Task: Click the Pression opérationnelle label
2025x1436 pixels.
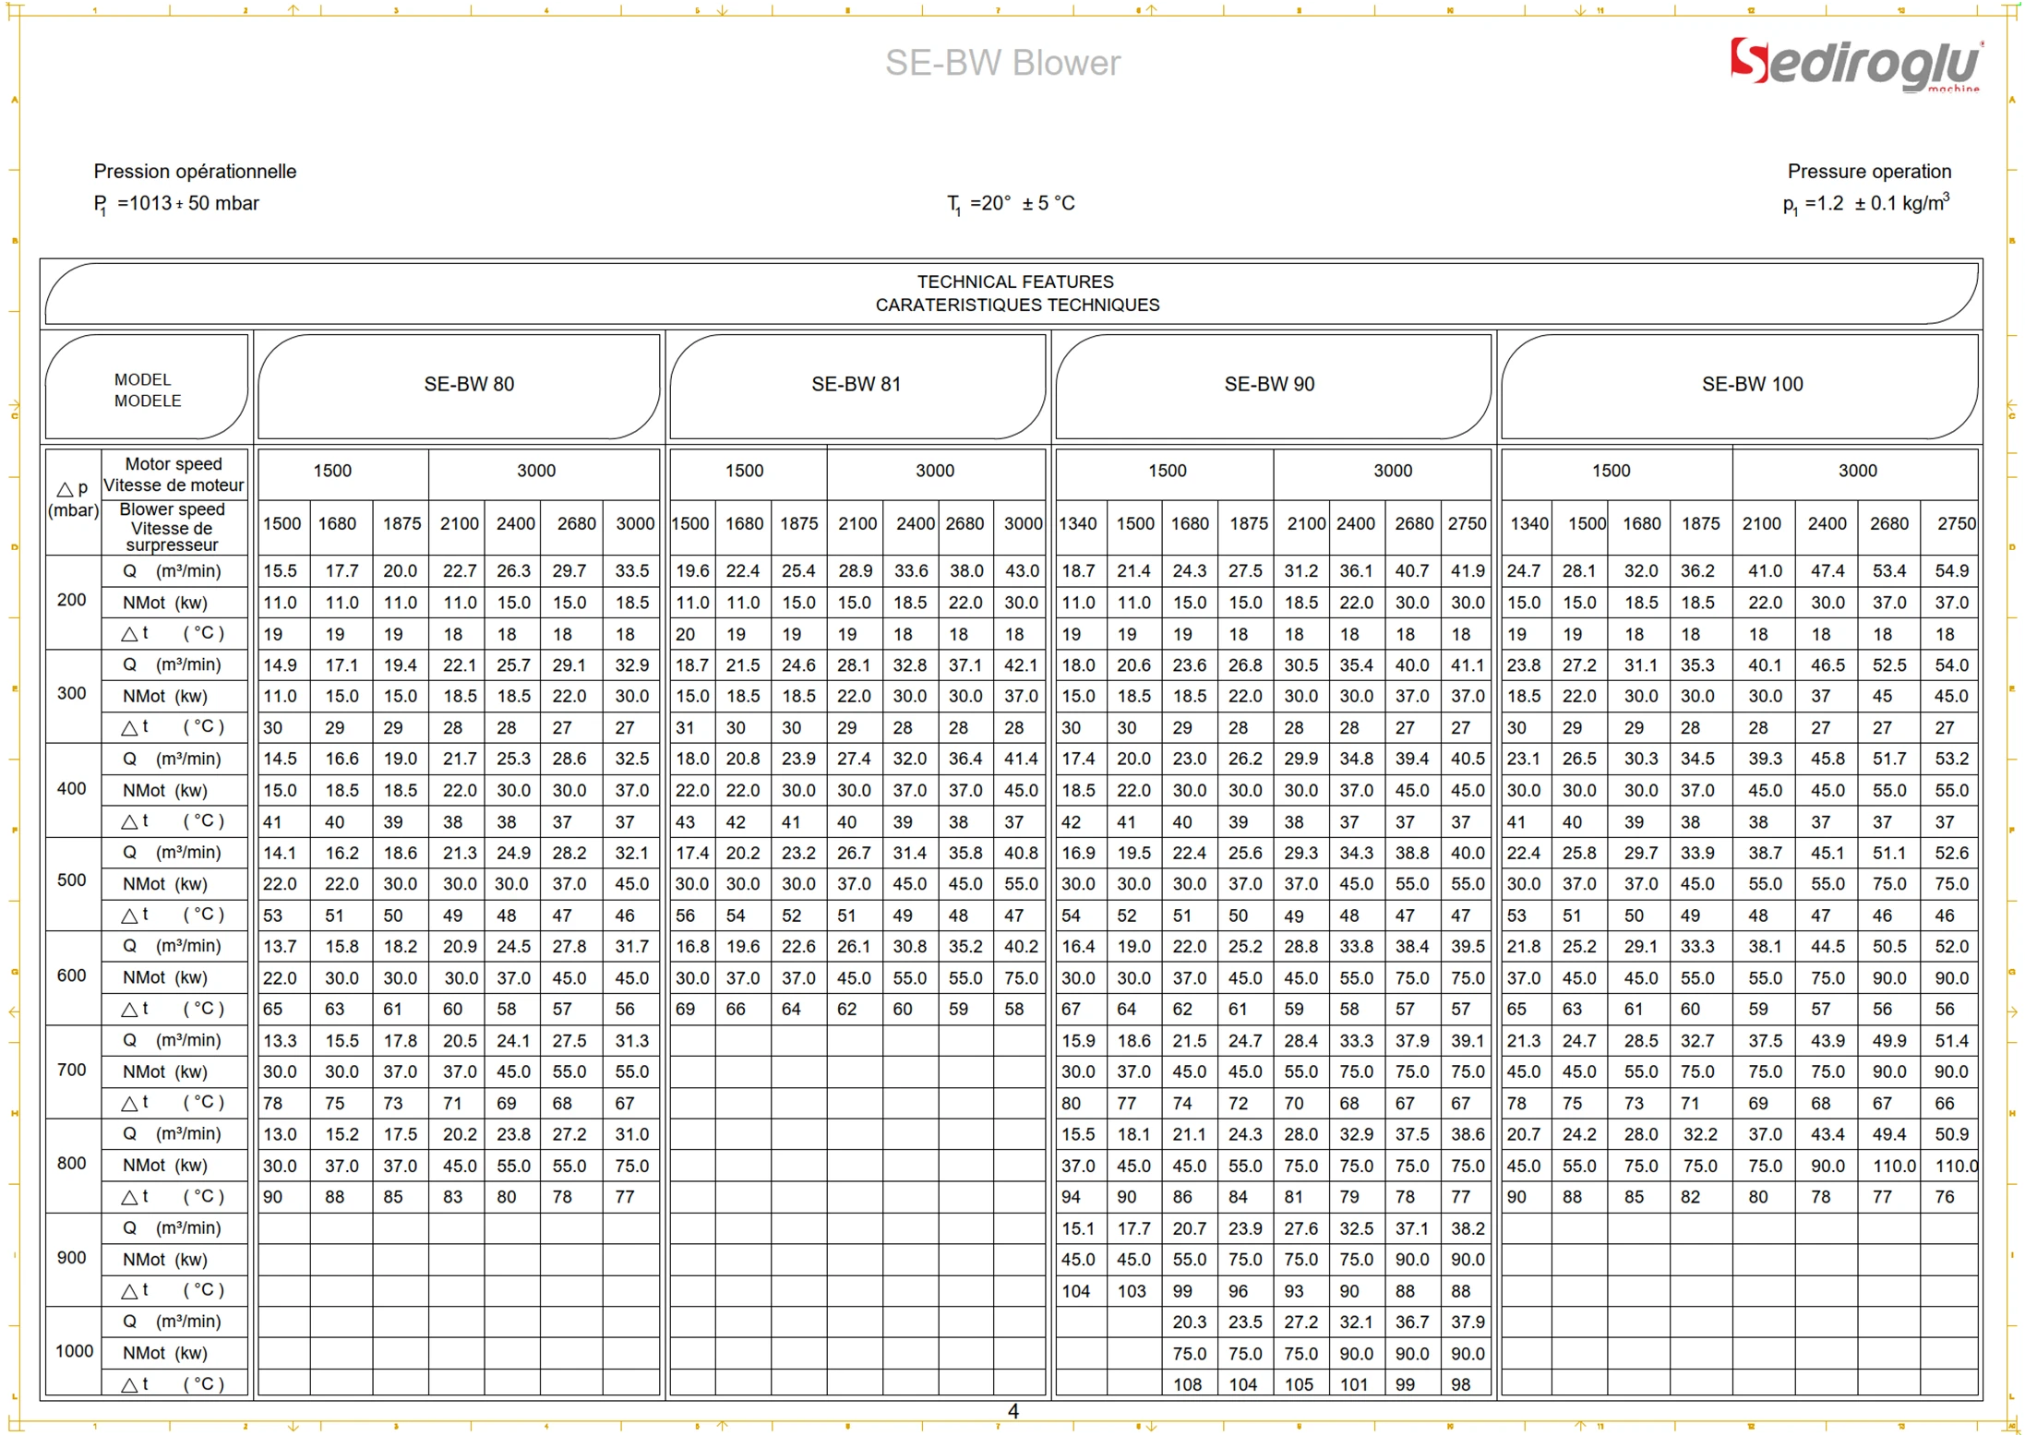Action: pyautogui.click(x=195, y=171)
